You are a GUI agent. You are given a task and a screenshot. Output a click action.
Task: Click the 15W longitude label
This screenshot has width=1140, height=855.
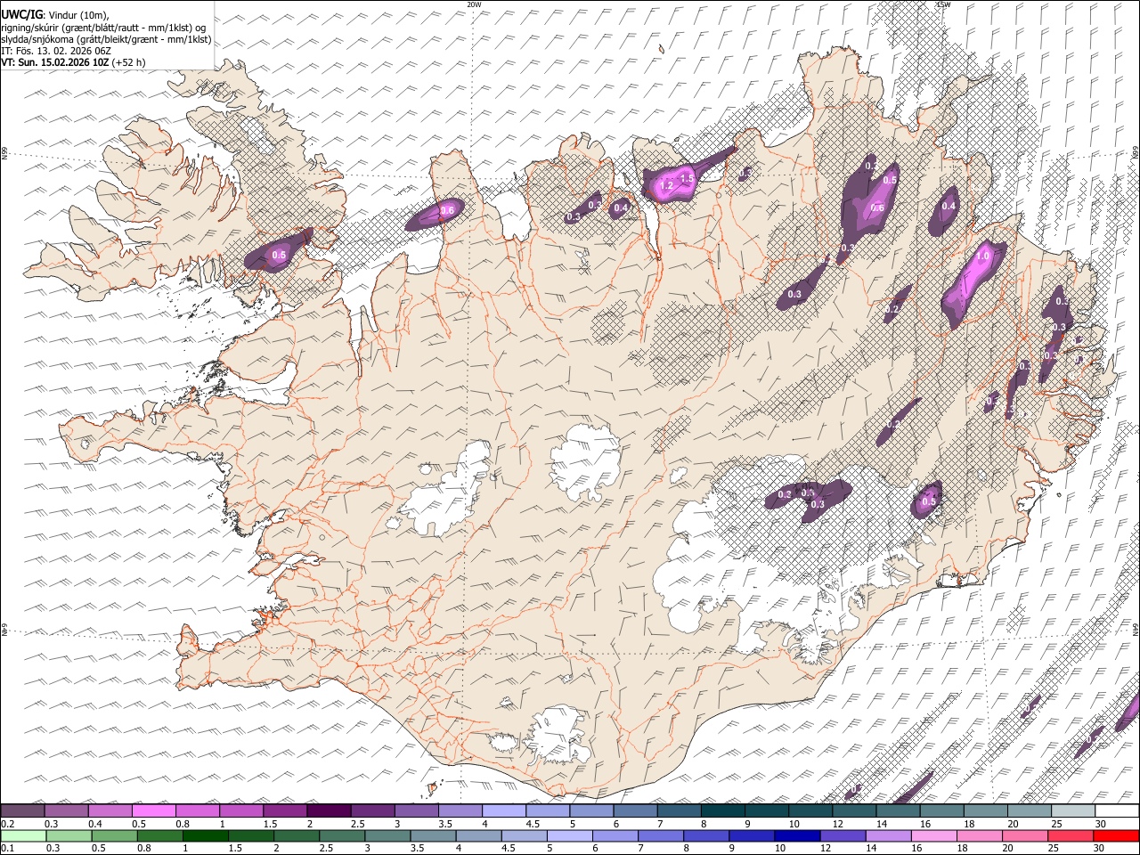coord(943,4)
